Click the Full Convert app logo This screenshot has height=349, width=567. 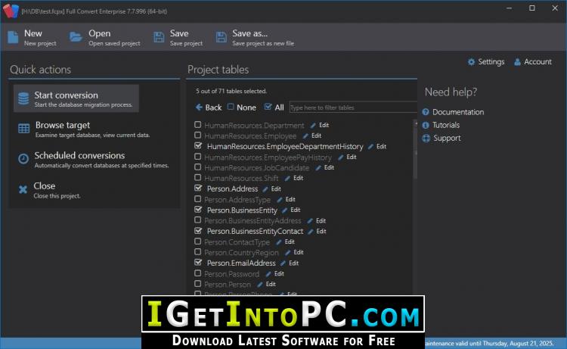pyautogui.click(x=11, y=11)
